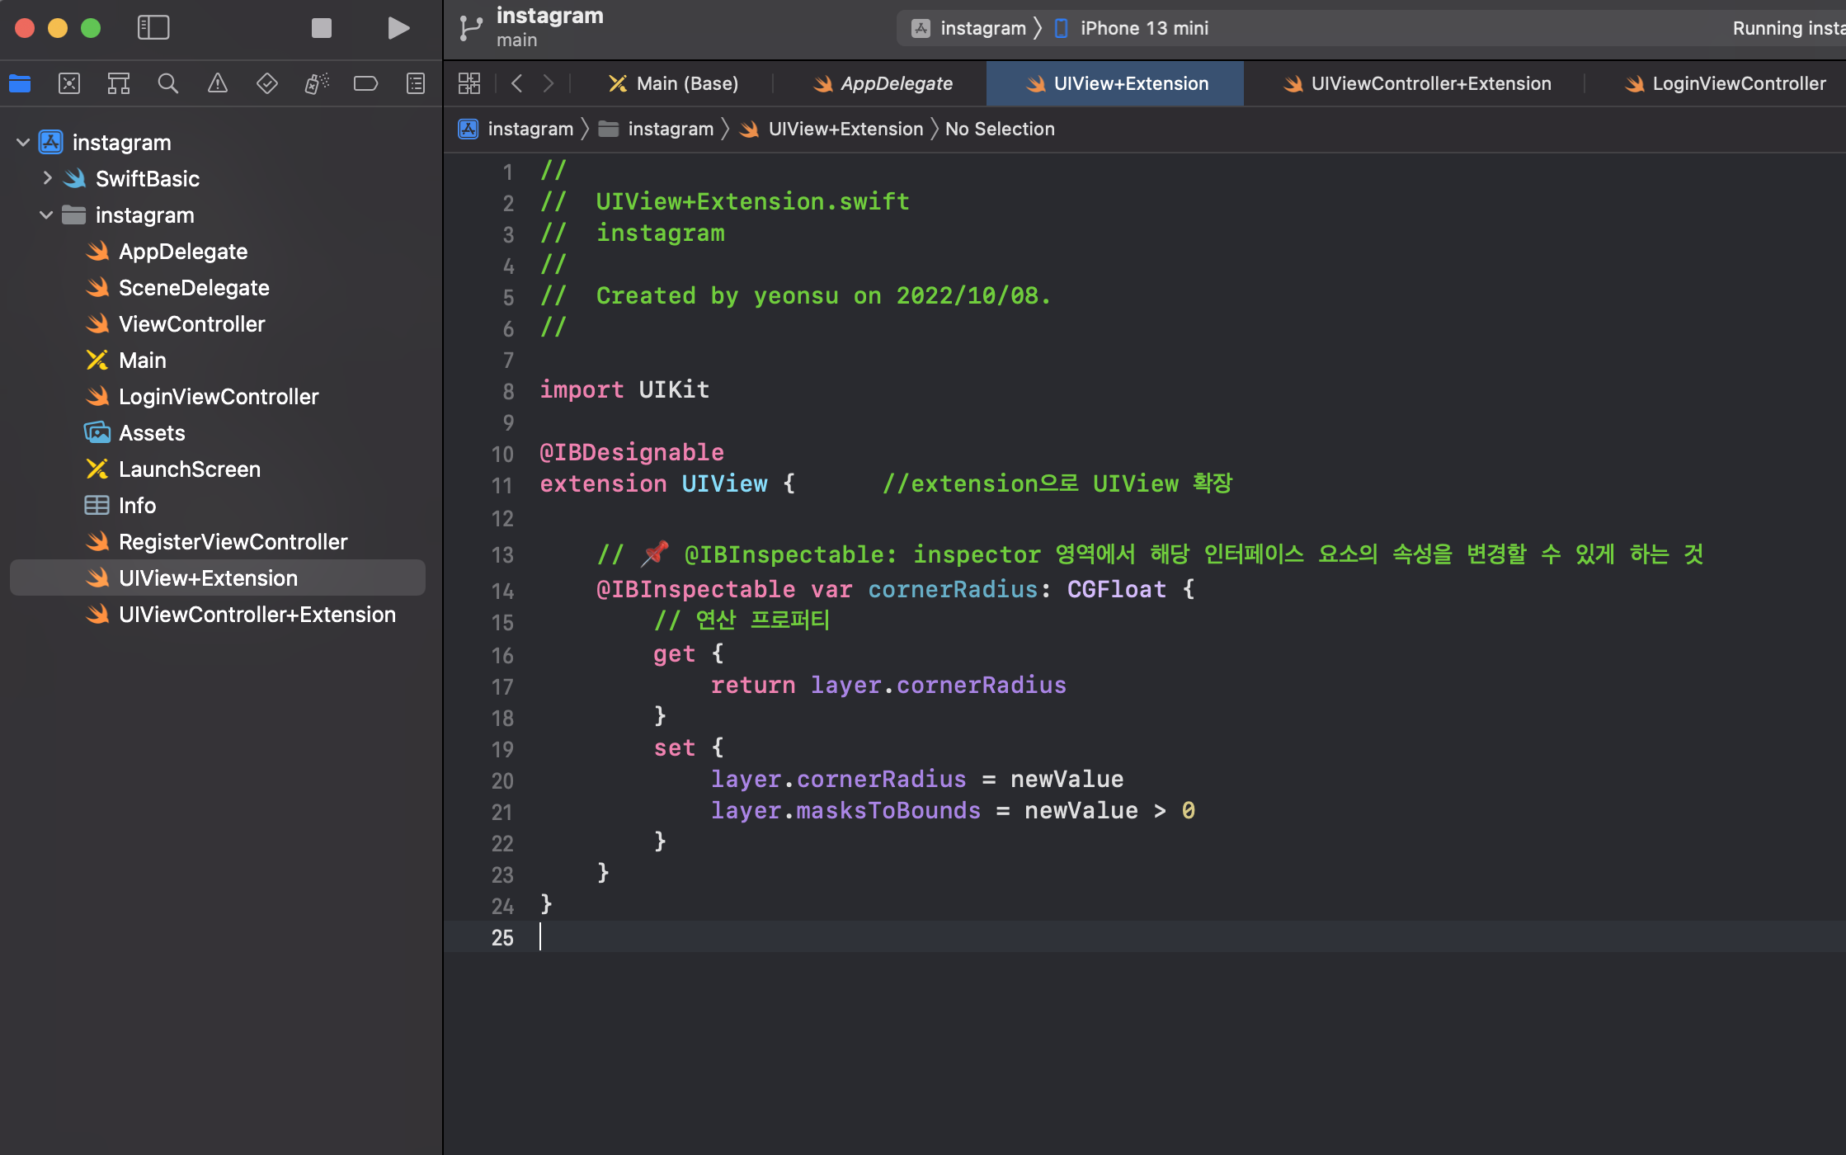Screen dimensions: 1846x1155
Task: Open the Symbol navigator
Action: (x=119, y=83)
